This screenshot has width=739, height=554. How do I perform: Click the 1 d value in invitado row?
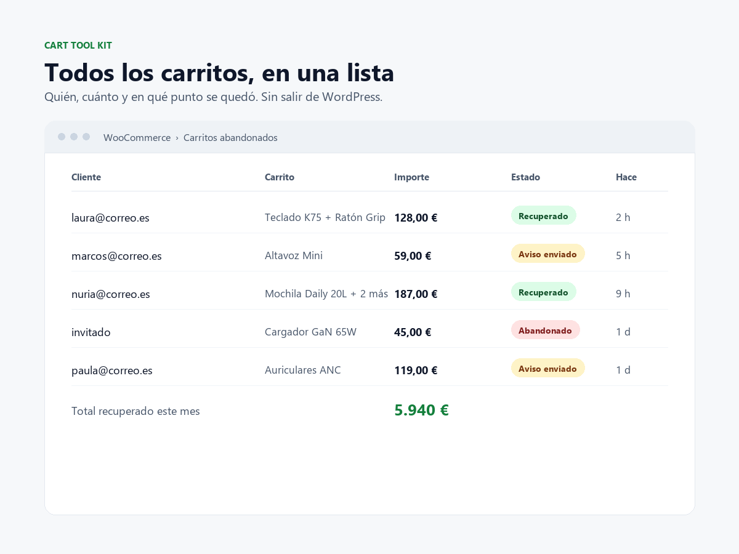623,332
